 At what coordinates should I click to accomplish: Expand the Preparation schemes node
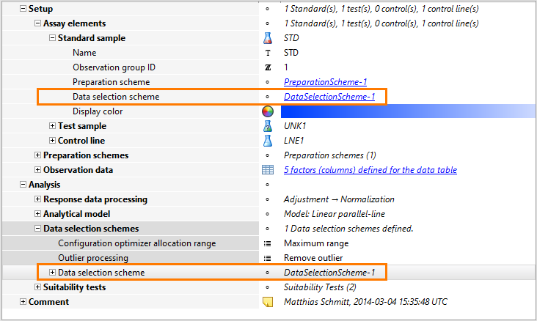point(37,155)
